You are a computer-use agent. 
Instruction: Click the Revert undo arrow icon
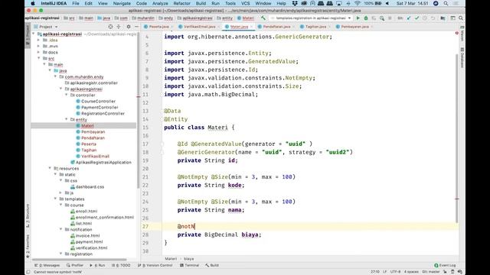tap(433, 18)
